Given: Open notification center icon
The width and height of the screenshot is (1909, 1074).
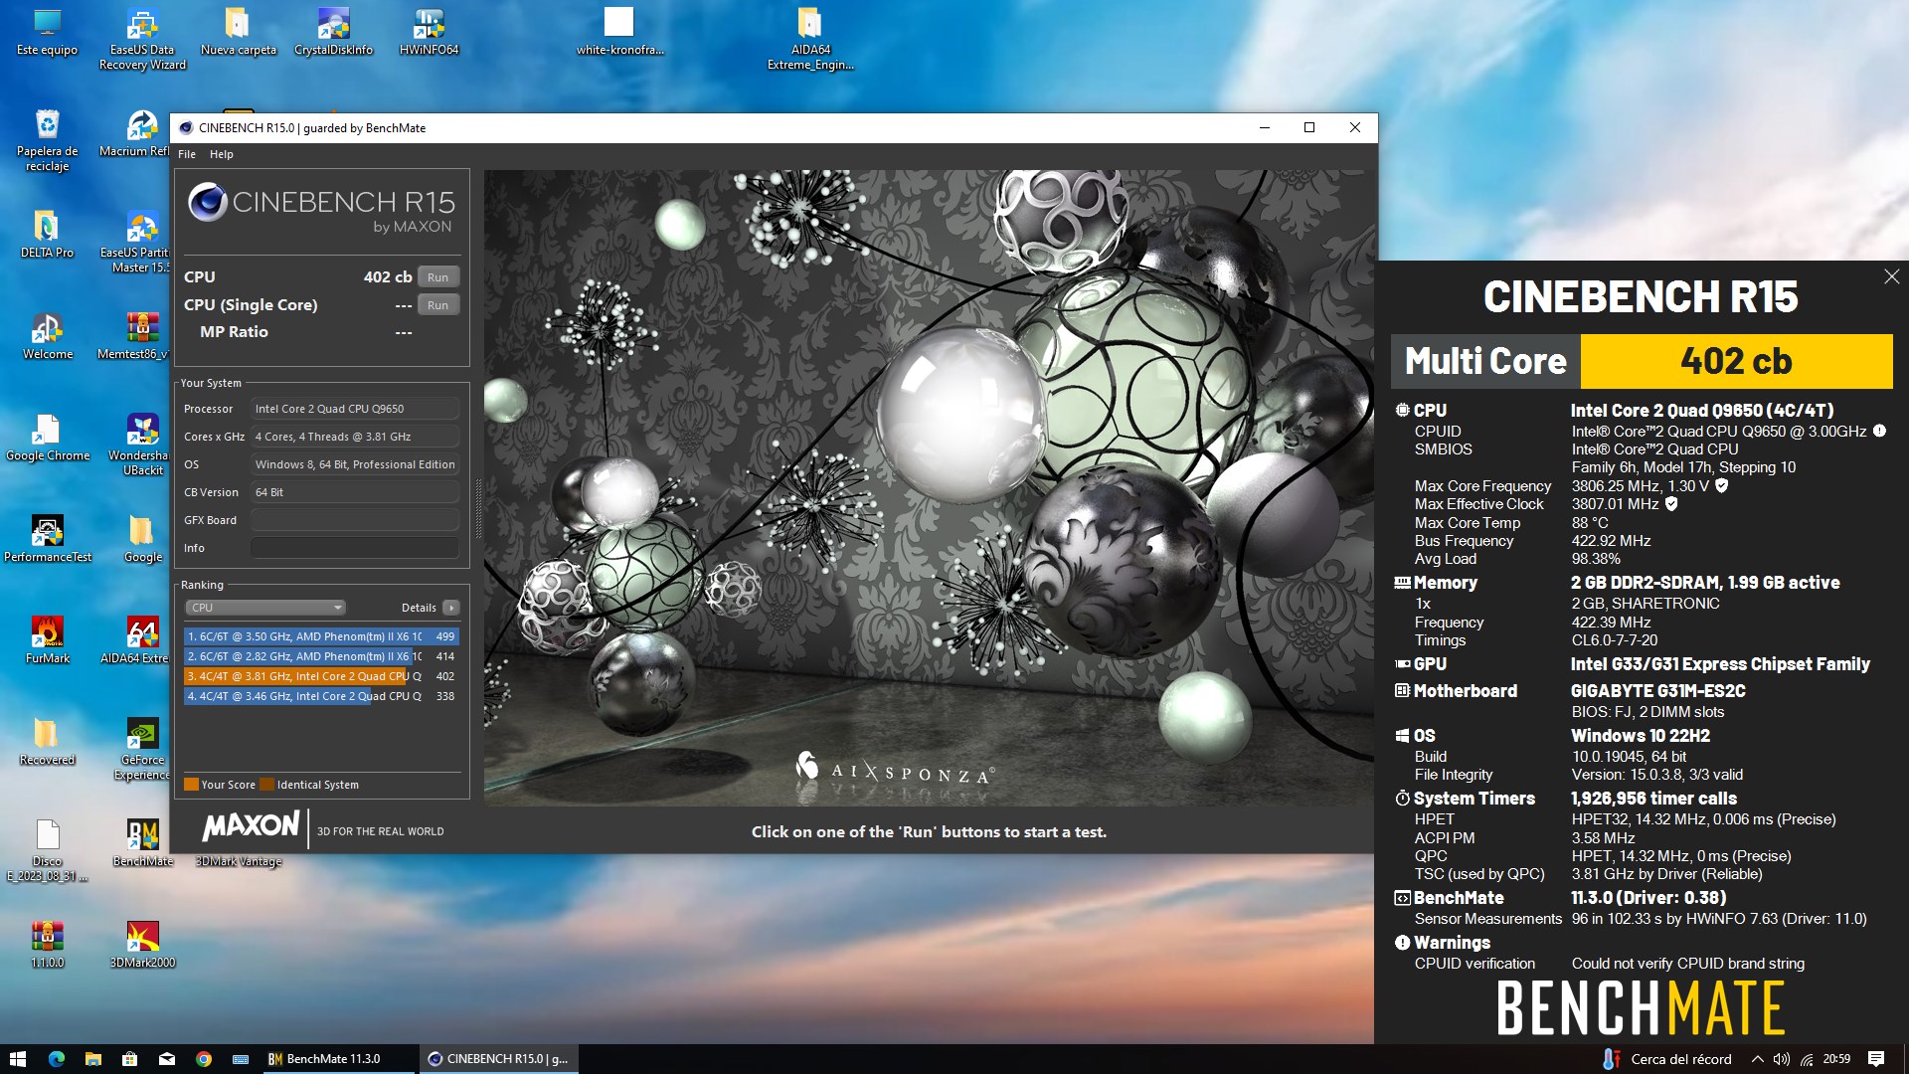Looking at the screenshot, I should [x=1876, y=1059].
